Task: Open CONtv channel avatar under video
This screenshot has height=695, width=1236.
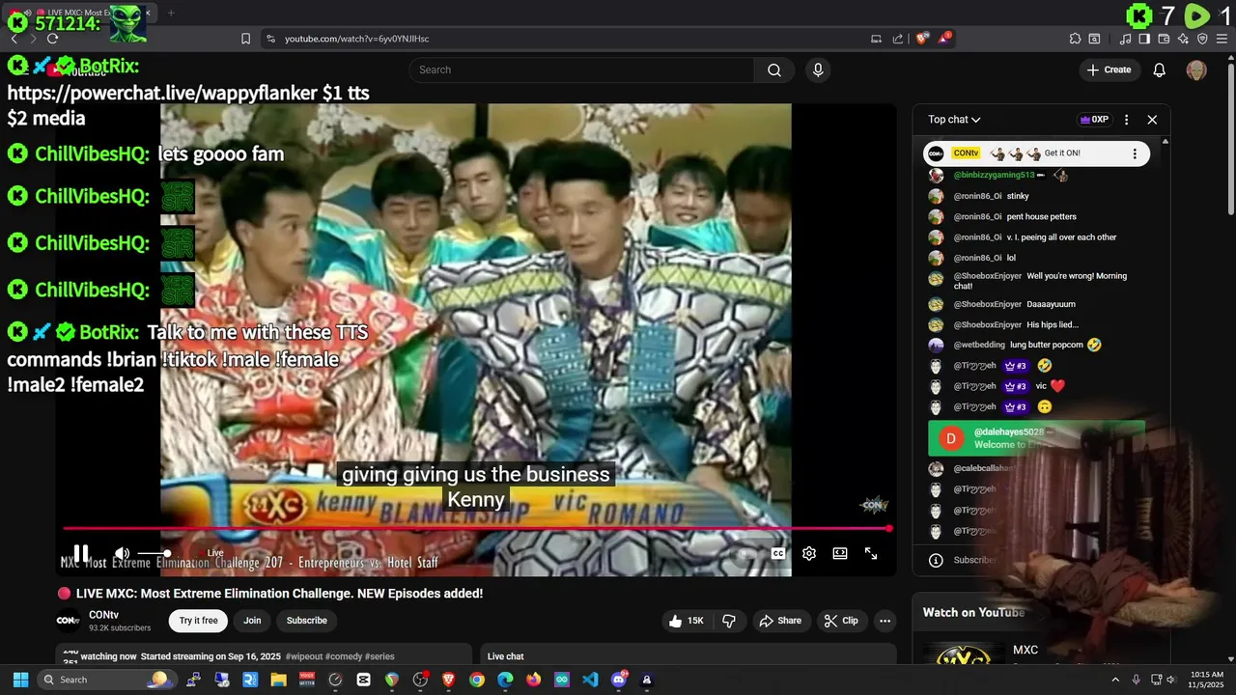Action: coord(69,621)
